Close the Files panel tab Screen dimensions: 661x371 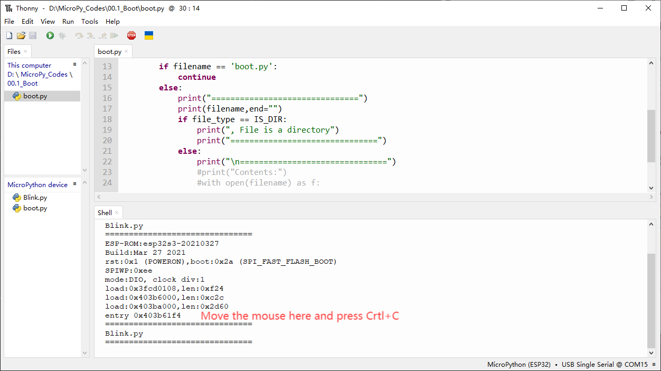(25, 51)
